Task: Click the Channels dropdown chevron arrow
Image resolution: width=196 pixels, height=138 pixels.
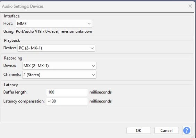Action: point(93,75)
